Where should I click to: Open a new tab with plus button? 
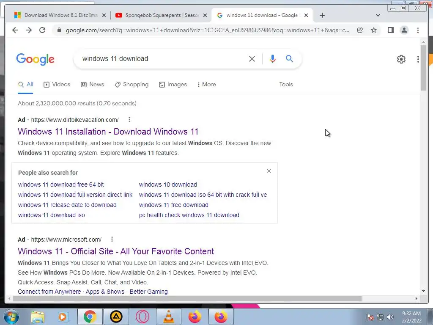click(322, 15)
